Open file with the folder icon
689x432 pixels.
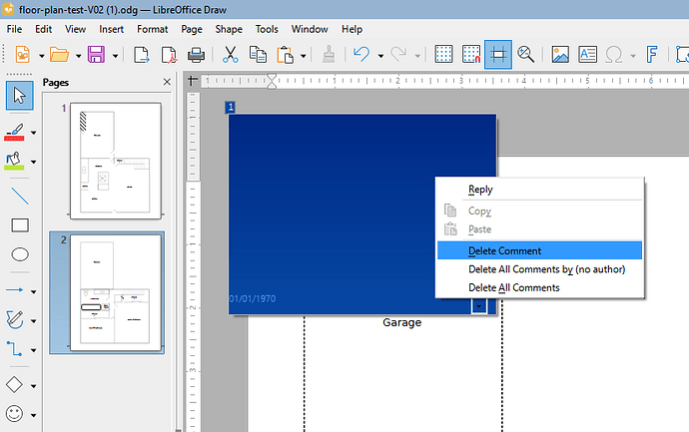59,55
